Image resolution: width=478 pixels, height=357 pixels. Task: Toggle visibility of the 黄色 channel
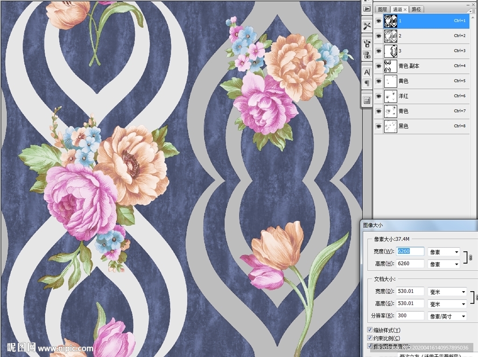click(x=378, y=81)
